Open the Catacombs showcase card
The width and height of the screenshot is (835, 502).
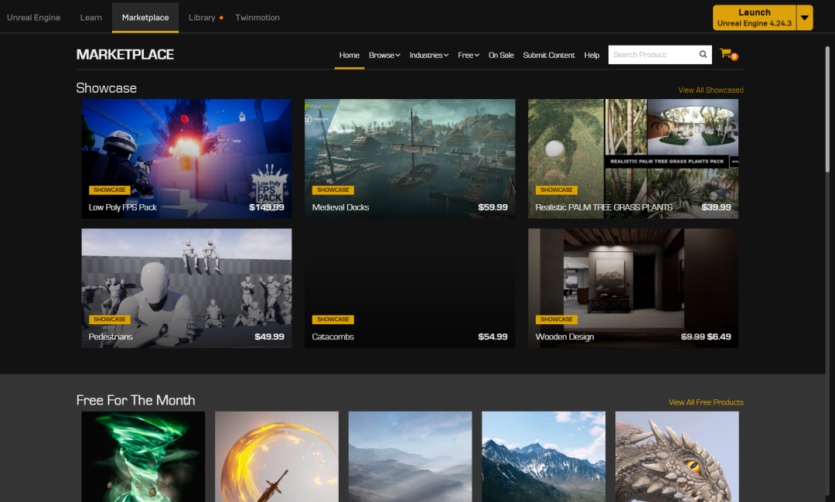tap(410, 289)
